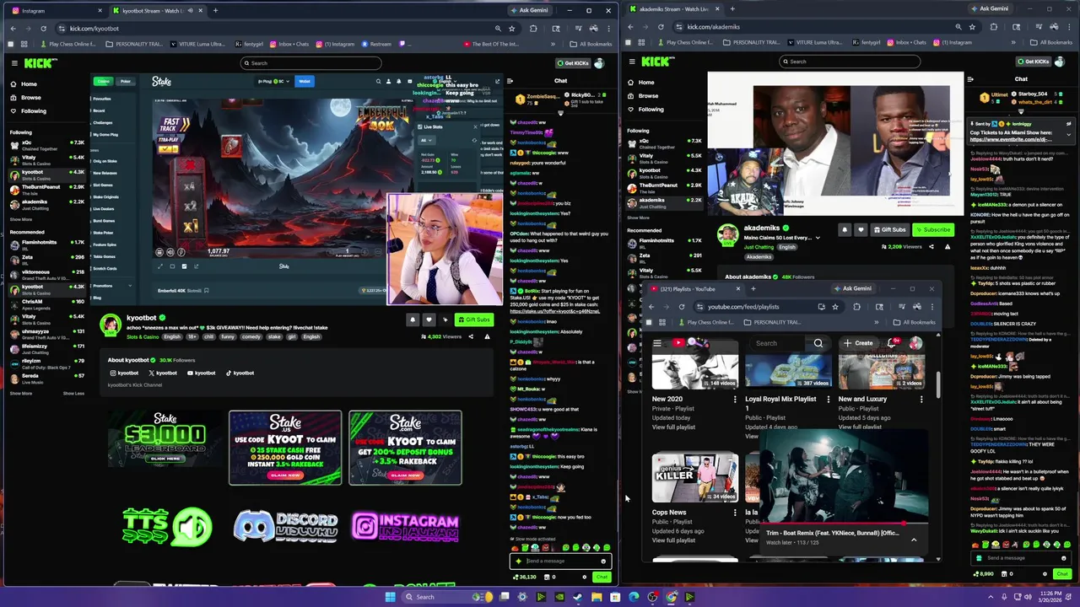View full playlist for New 2020

[x=673, y=427]
